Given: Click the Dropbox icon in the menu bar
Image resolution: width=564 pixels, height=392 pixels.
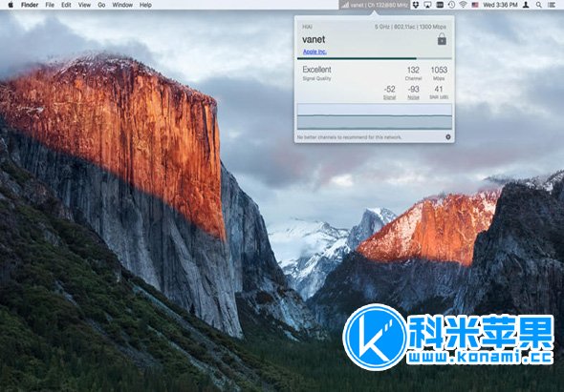Looking at the screenshot, I should [x=416, y=5].
